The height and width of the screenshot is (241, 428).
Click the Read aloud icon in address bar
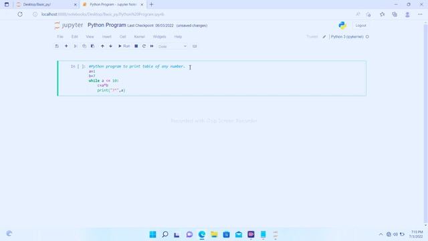coord(358,14)
